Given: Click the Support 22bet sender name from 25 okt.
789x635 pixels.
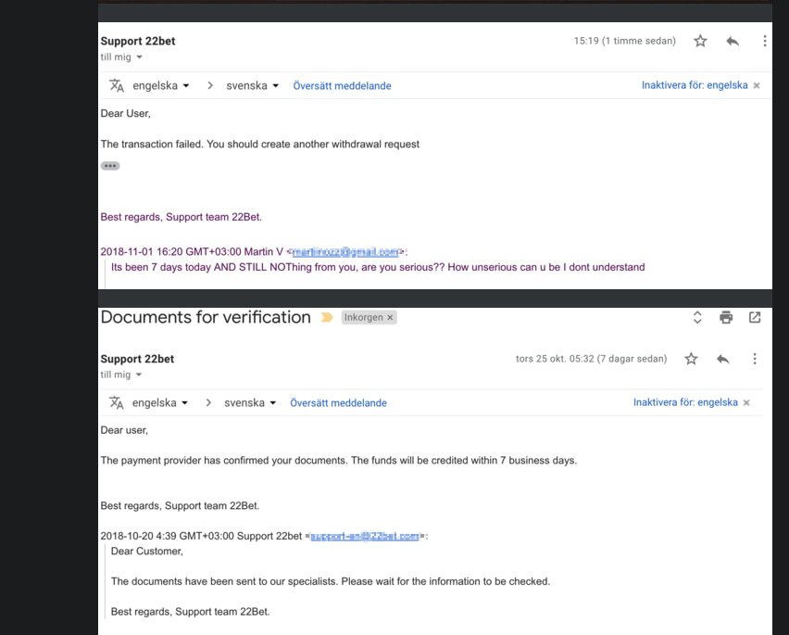Looking at the screenshot, I should point(137,359).
